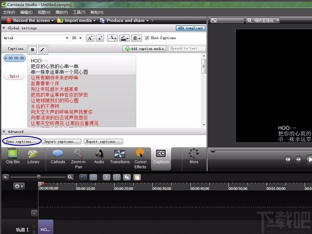Toggle the Show Captions checkbox
312x234 pixels.
click(147, 38)
